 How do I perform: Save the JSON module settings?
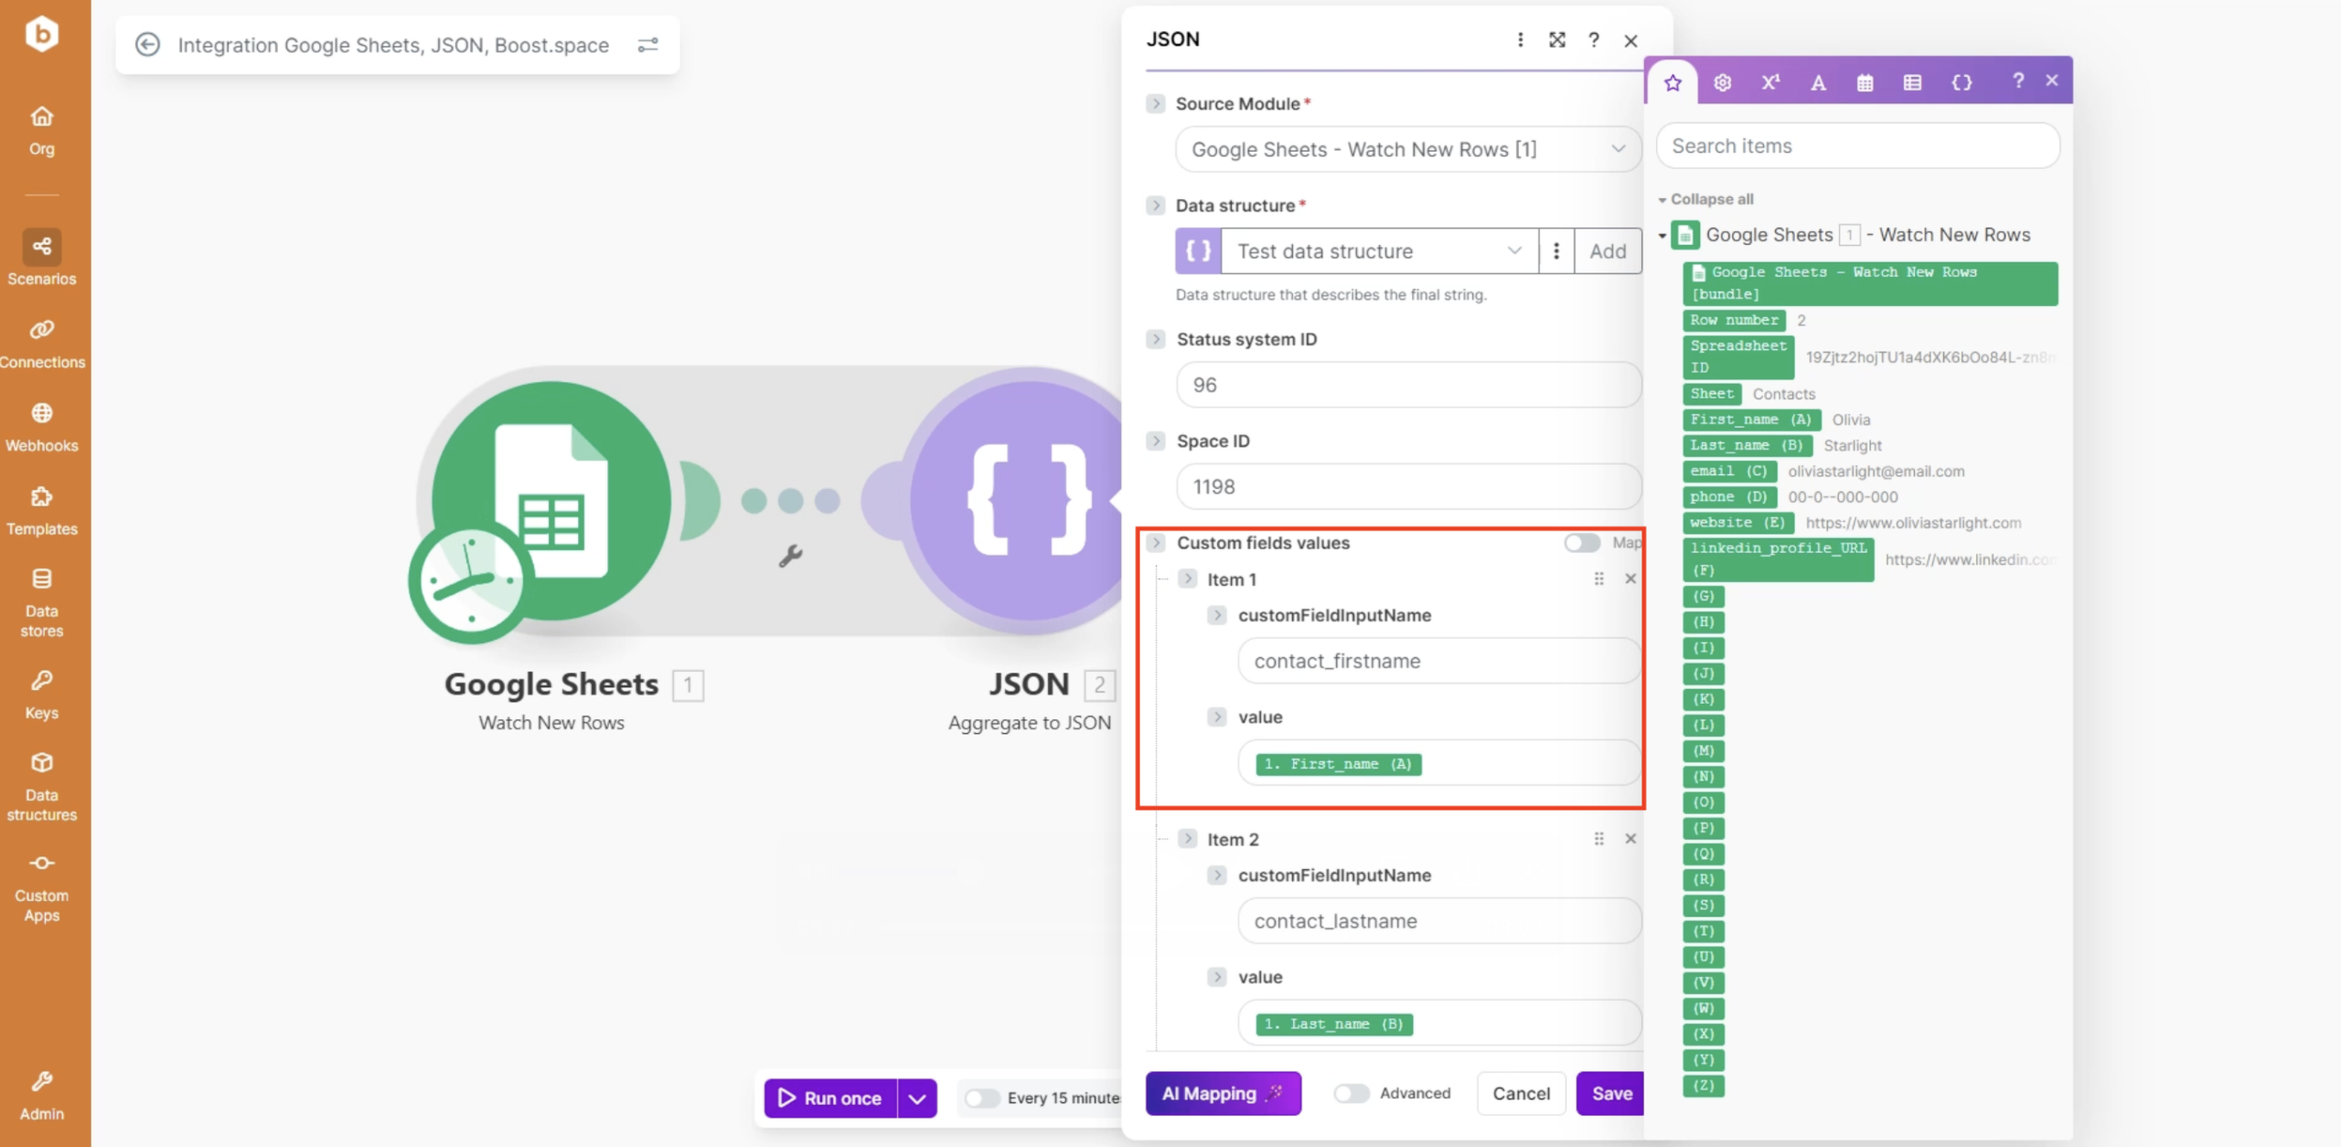(1610, 1093)
